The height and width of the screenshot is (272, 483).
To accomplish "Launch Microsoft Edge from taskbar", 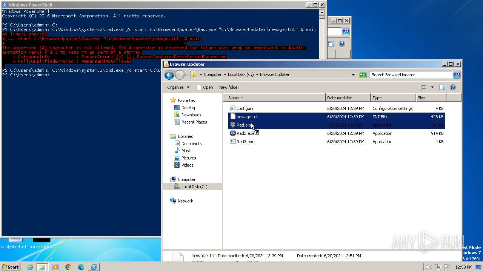I will [x=81, y=267].
